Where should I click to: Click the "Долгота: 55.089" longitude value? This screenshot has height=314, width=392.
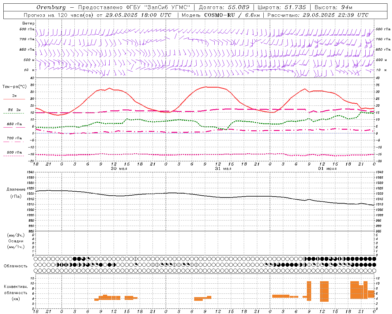(x=224, y=7)
